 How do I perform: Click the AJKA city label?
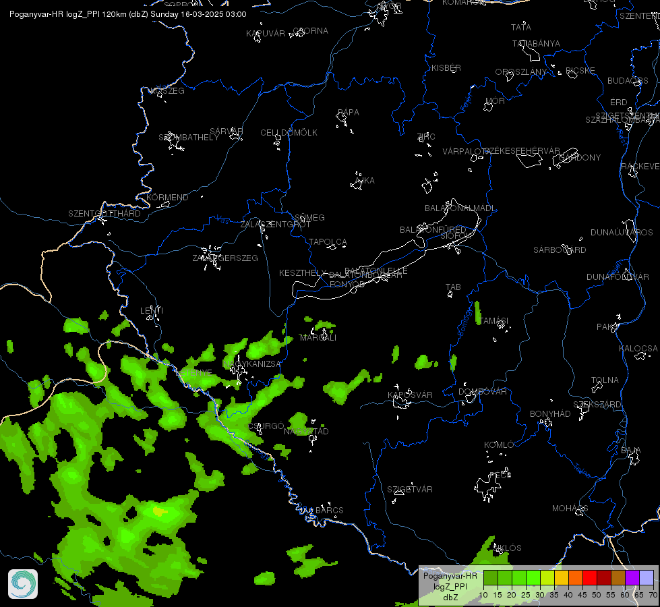click(x=365, y=180)
